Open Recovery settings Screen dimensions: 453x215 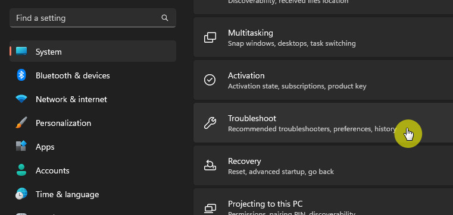coord(323,165)
